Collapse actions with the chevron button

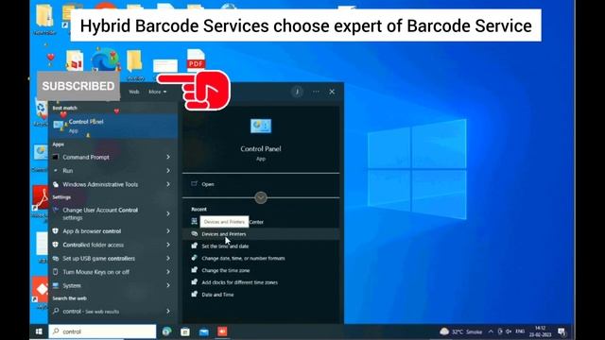click(x=261, y=197)
